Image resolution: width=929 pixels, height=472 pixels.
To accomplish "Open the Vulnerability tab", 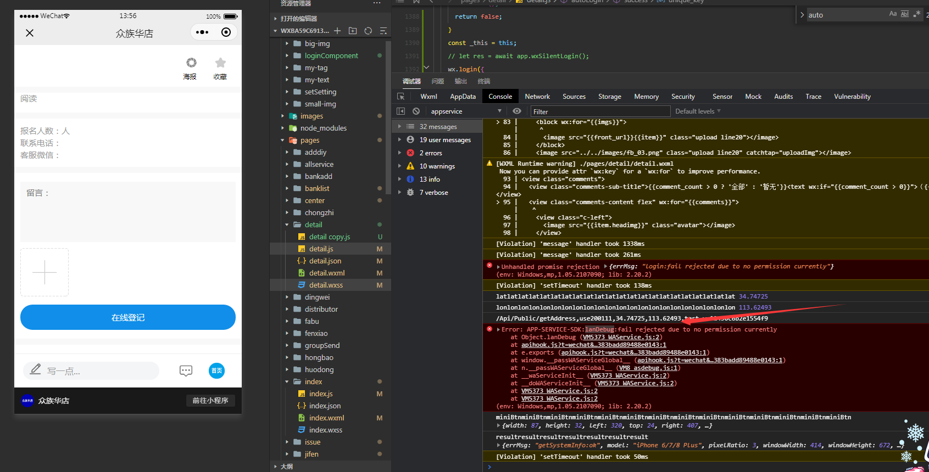I will point(852,97).
